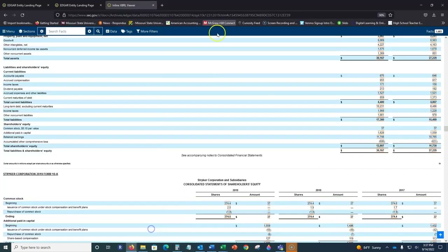Screen dimensions: 448x252
Task: Click Total liabilities 17,360 value
Action: (x=380, y=120)
